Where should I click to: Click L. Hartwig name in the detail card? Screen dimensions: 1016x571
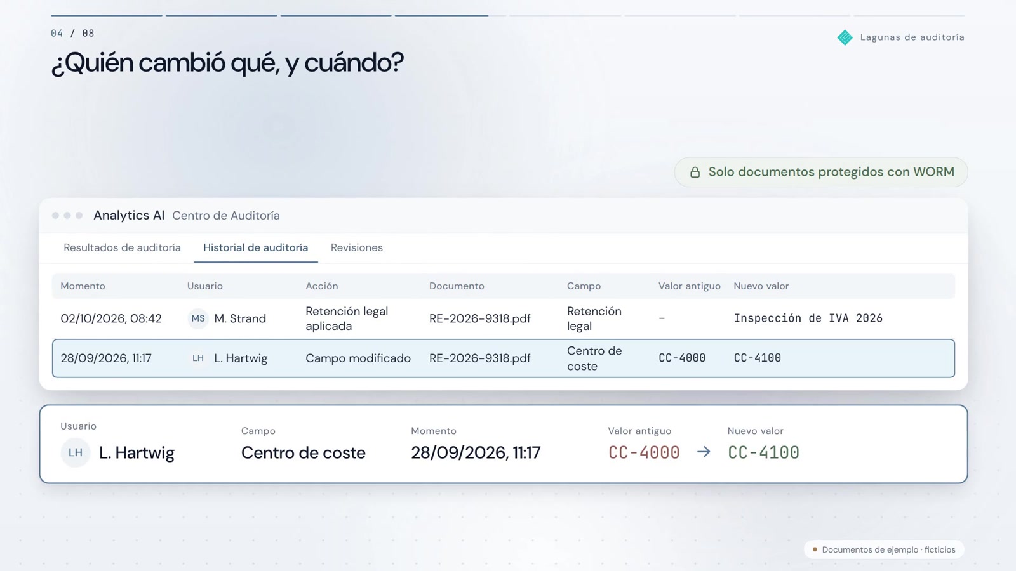pyautogui.click(x=137, y=453)
